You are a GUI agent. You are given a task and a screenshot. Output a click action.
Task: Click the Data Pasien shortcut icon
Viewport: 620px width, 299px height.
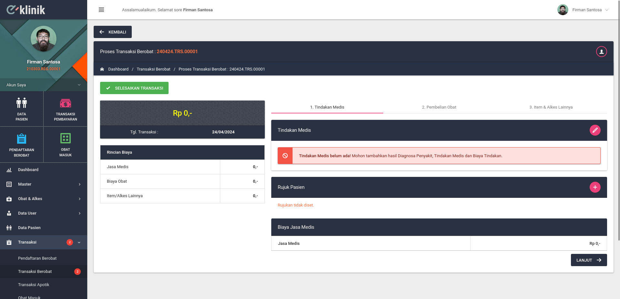(x=22, y=103)
